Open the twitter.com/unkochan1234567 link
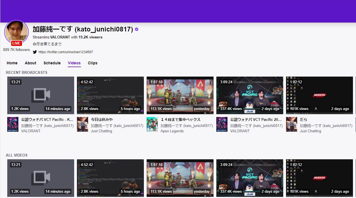 (x=66, y=52)
